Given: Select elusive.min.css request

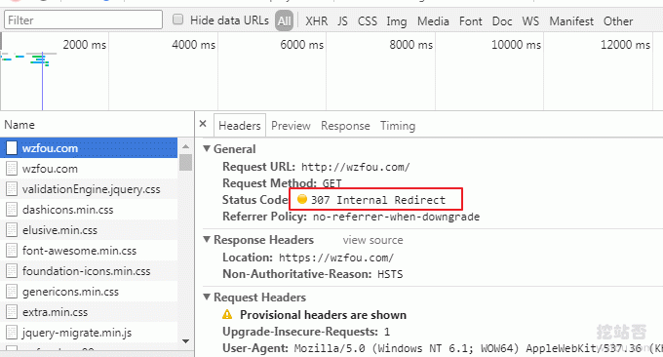Looking at the screenshot, I should tap(89, 230).
